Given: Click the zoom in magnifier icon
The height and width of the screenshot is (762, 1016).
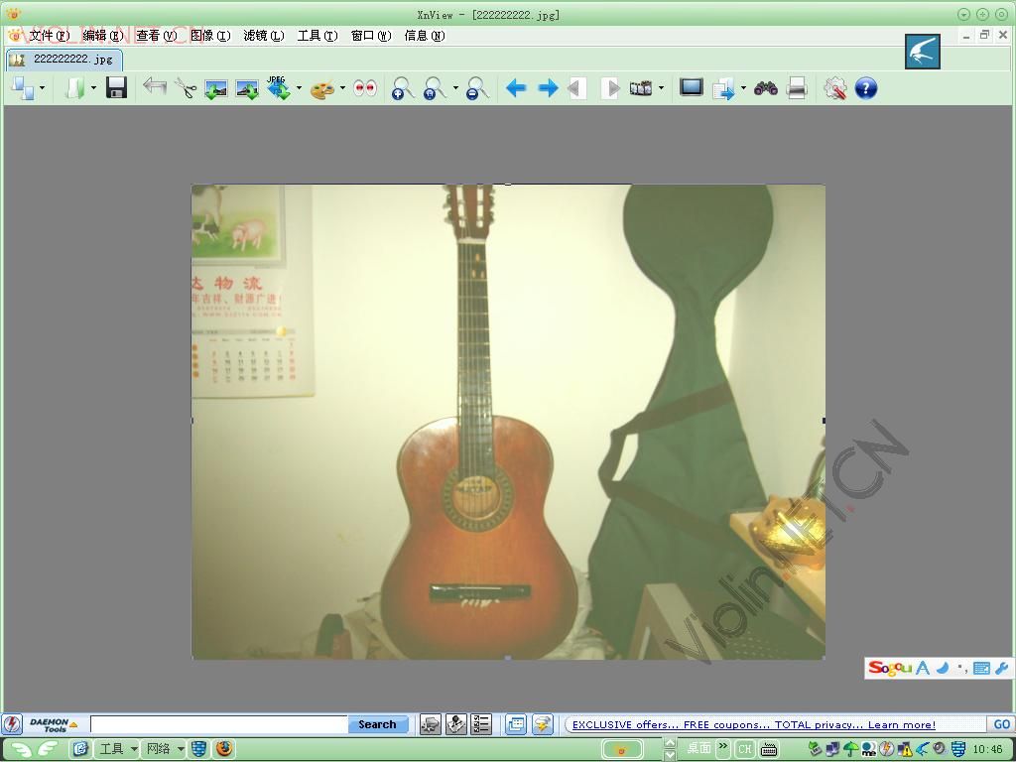Looking at the screenshot, I should (x=403, y=88).
